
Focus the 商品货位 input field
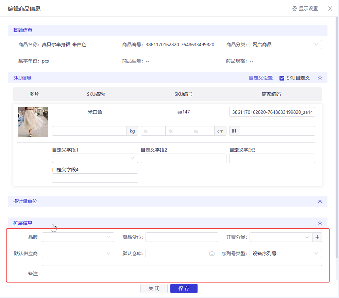[x=182, y=237]
